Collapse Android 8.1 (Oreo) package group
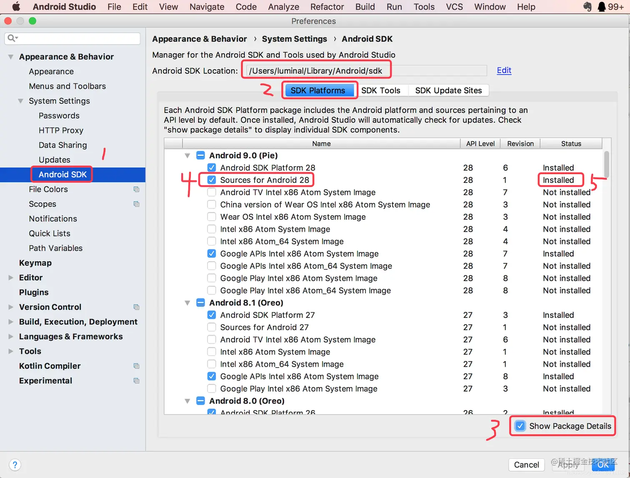Image resolution: width=630 pixels, height=478 pixels. (x=187, y=303)
